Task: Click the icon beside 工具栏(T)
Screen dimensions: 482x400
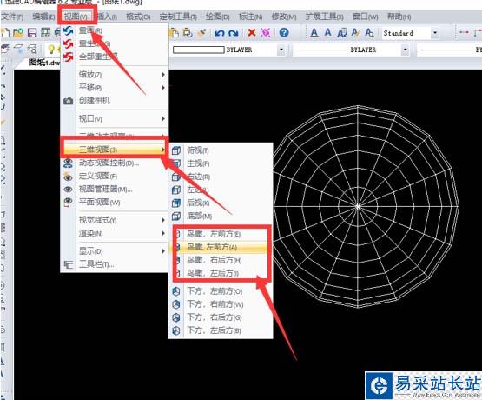Action: (68, 264)
